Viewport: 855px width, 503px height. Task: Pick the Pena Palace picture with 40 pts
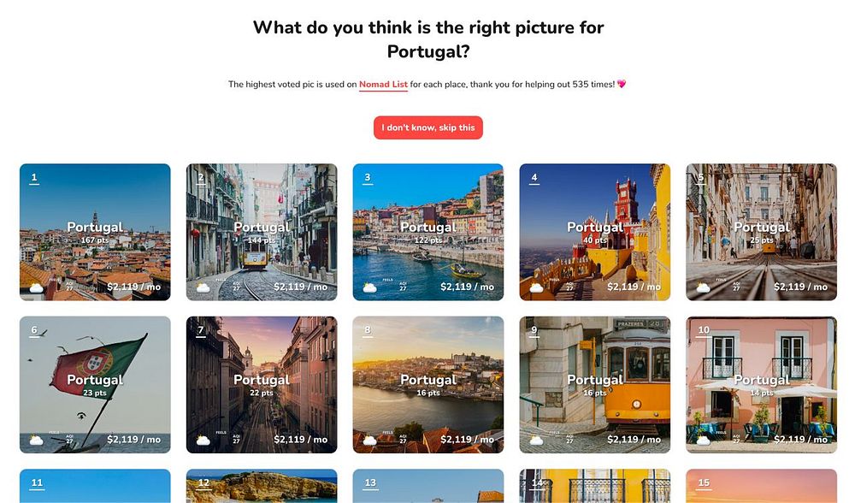[x=595, y=232]
